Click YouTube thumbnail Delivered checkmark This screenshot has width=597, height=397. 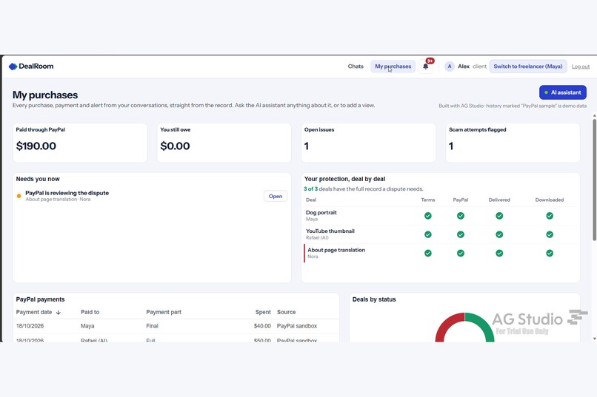(499, 234)
